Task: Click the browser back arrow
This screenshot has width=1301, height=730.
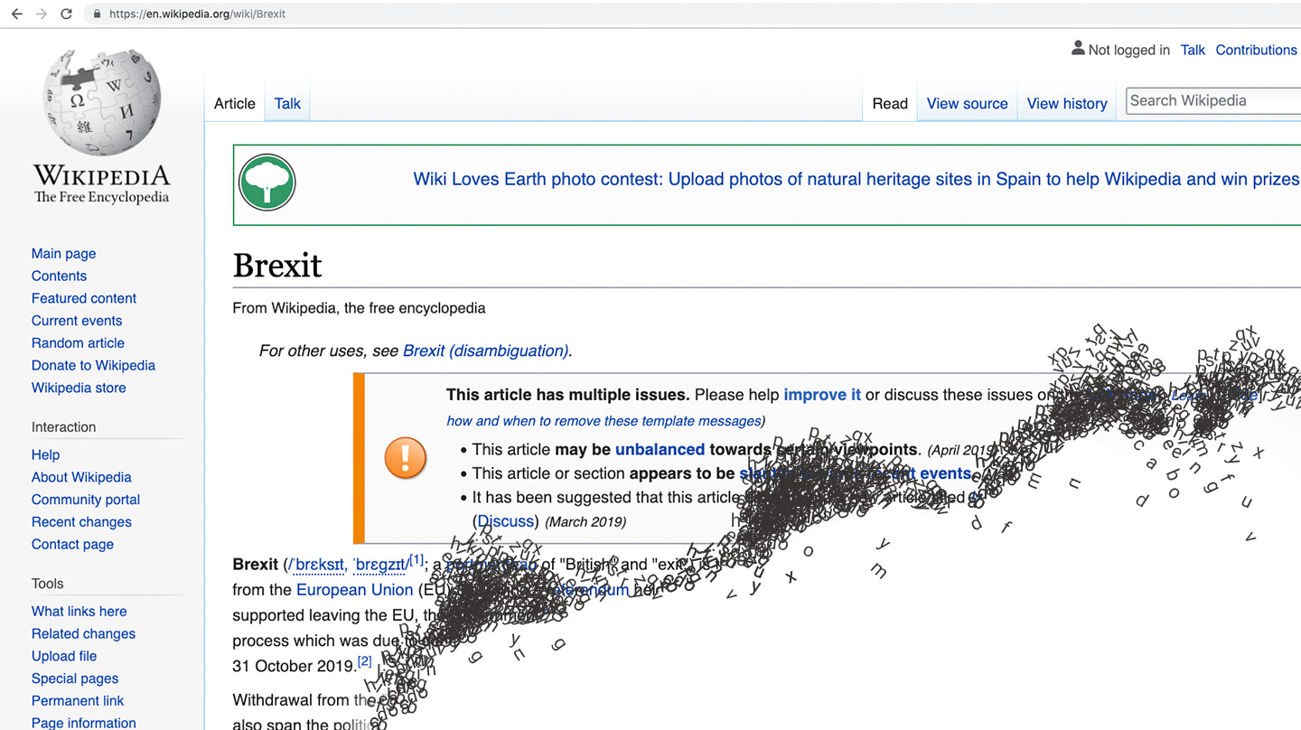Action: click(16, 14)
